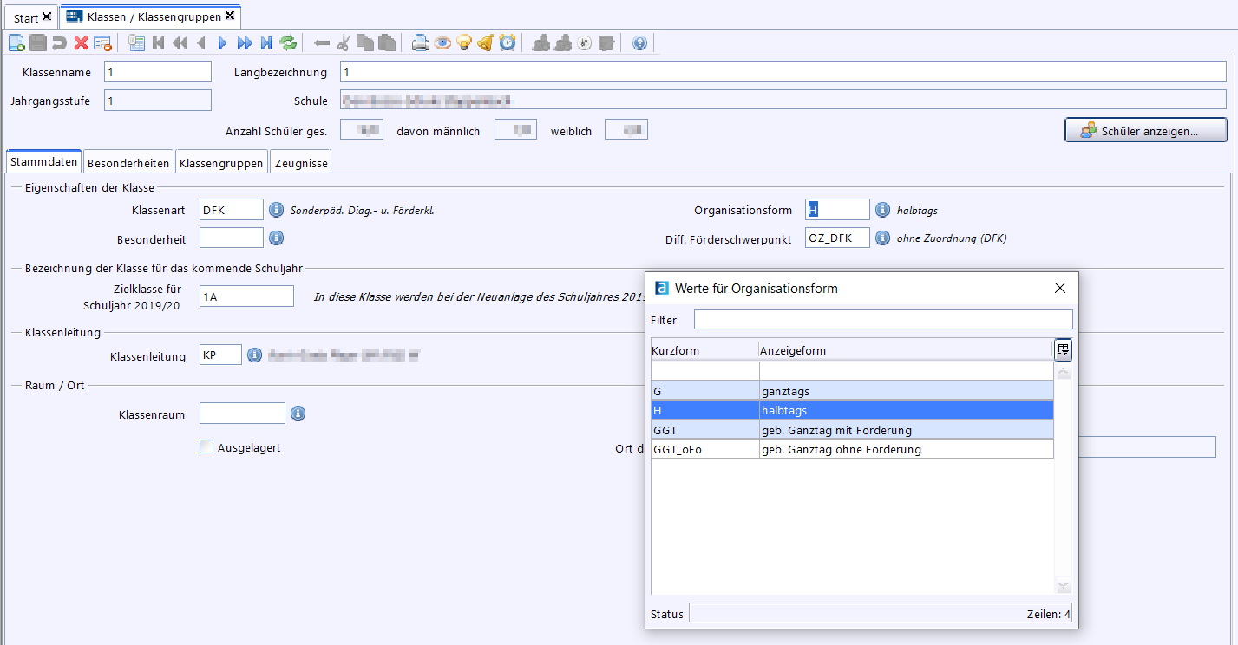The width and height of the screenshot is (1238, 645).
Task: Close the Klassen / Klassengruppen tab
Action: click(230, 16)
